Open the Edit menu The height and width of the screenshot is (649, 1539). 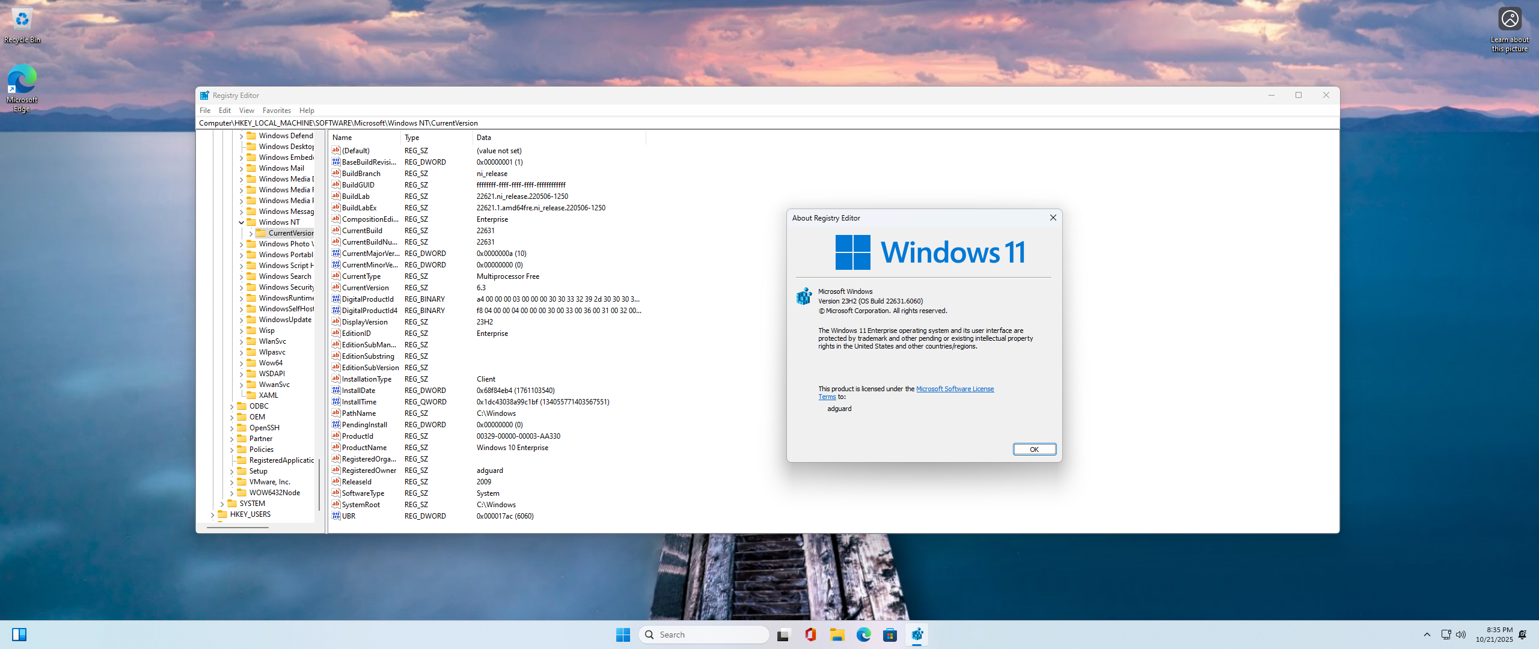coord(224,111)
